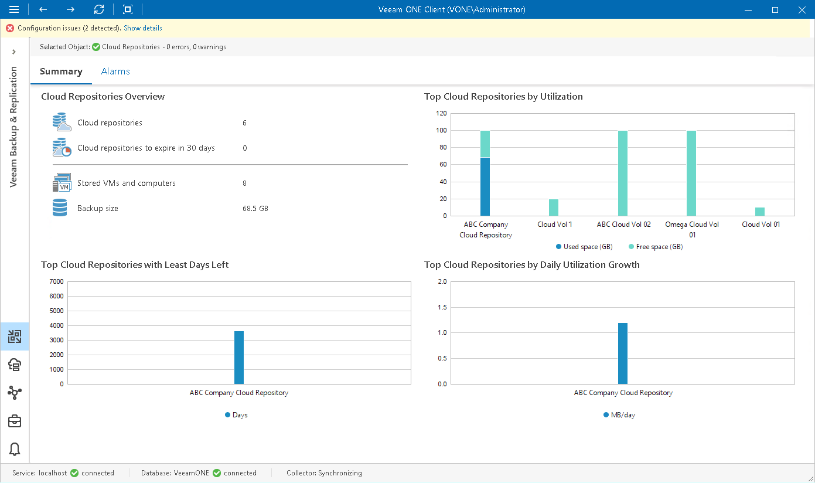This screenshot has height=483, width=815.
Task: Toggle full screen mode icon
Action: coord(127,9)
